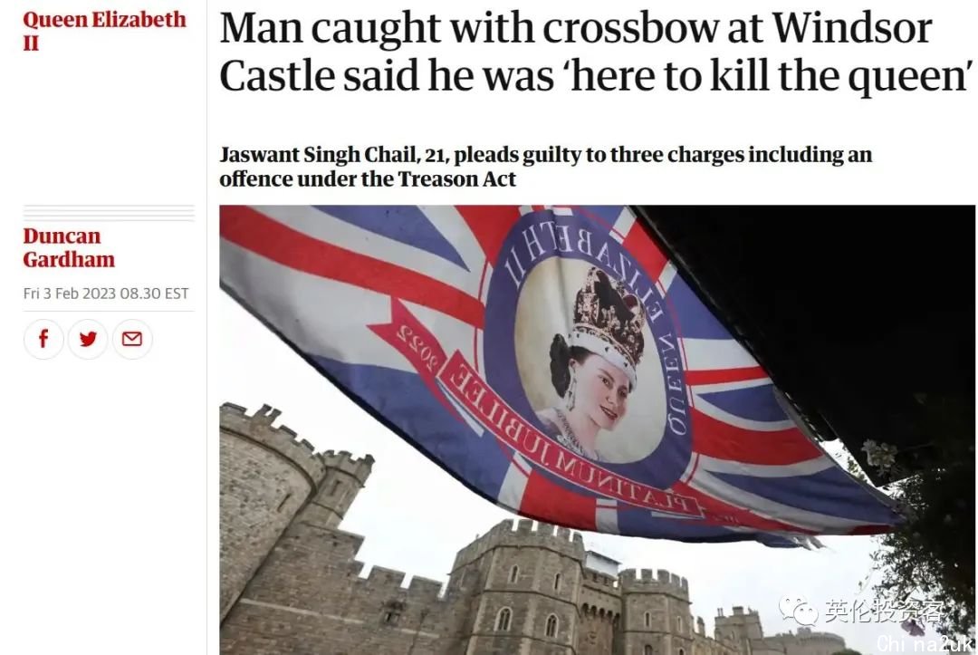The image size is (978, 655).
Task: Click the China2uk watermark text
Action: point(925,643)
